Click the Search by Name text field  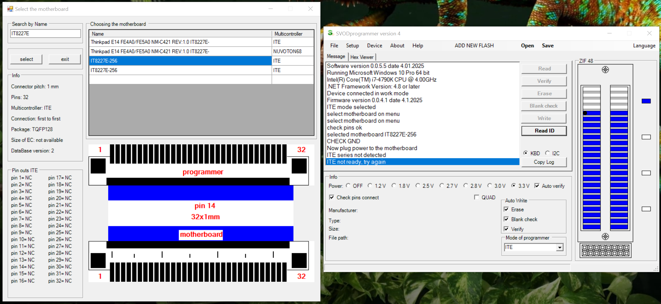pyautogui.click(x=45, y=33)
